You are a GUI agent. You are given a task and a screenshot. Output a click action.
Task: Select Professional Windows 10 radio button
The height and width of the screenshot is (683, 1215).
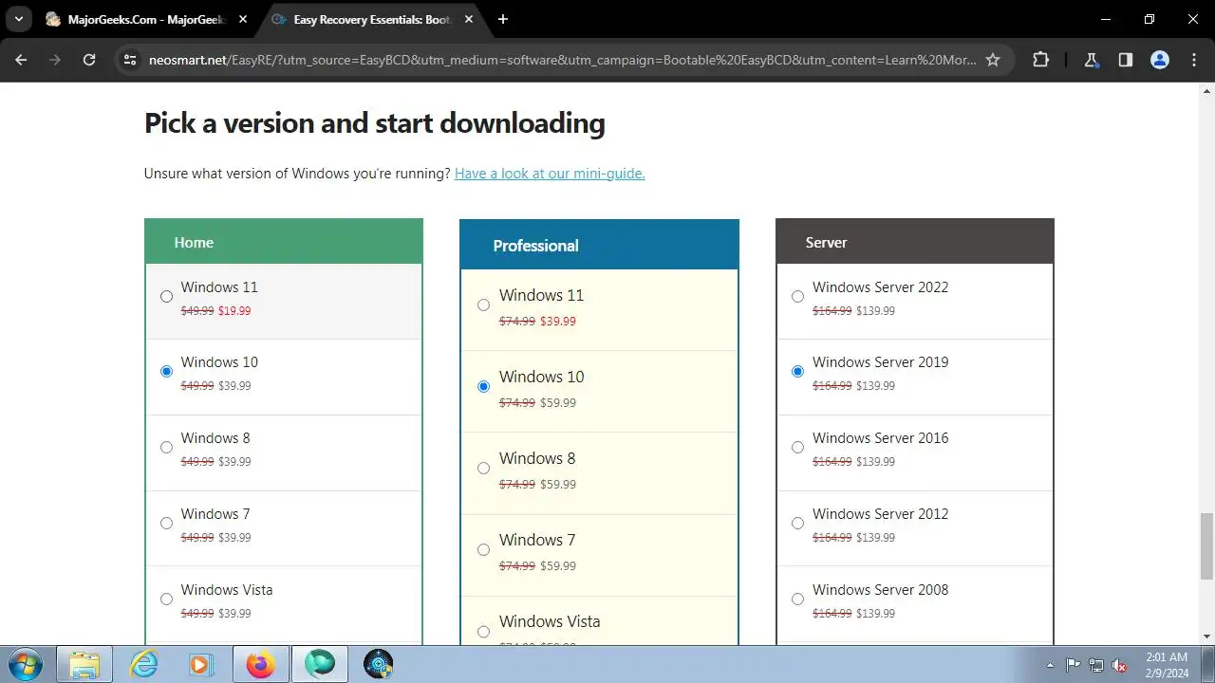(484, 386)
